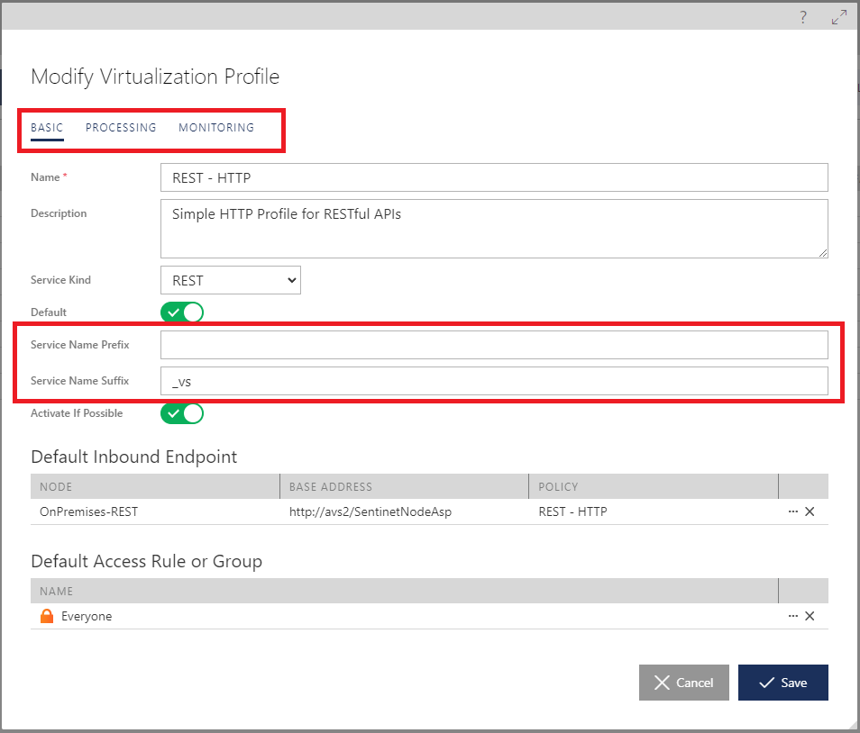
Task: Remove OnPremises-REST endpoint with X icon
Action: pyautogui.click(x=810, y=511)
